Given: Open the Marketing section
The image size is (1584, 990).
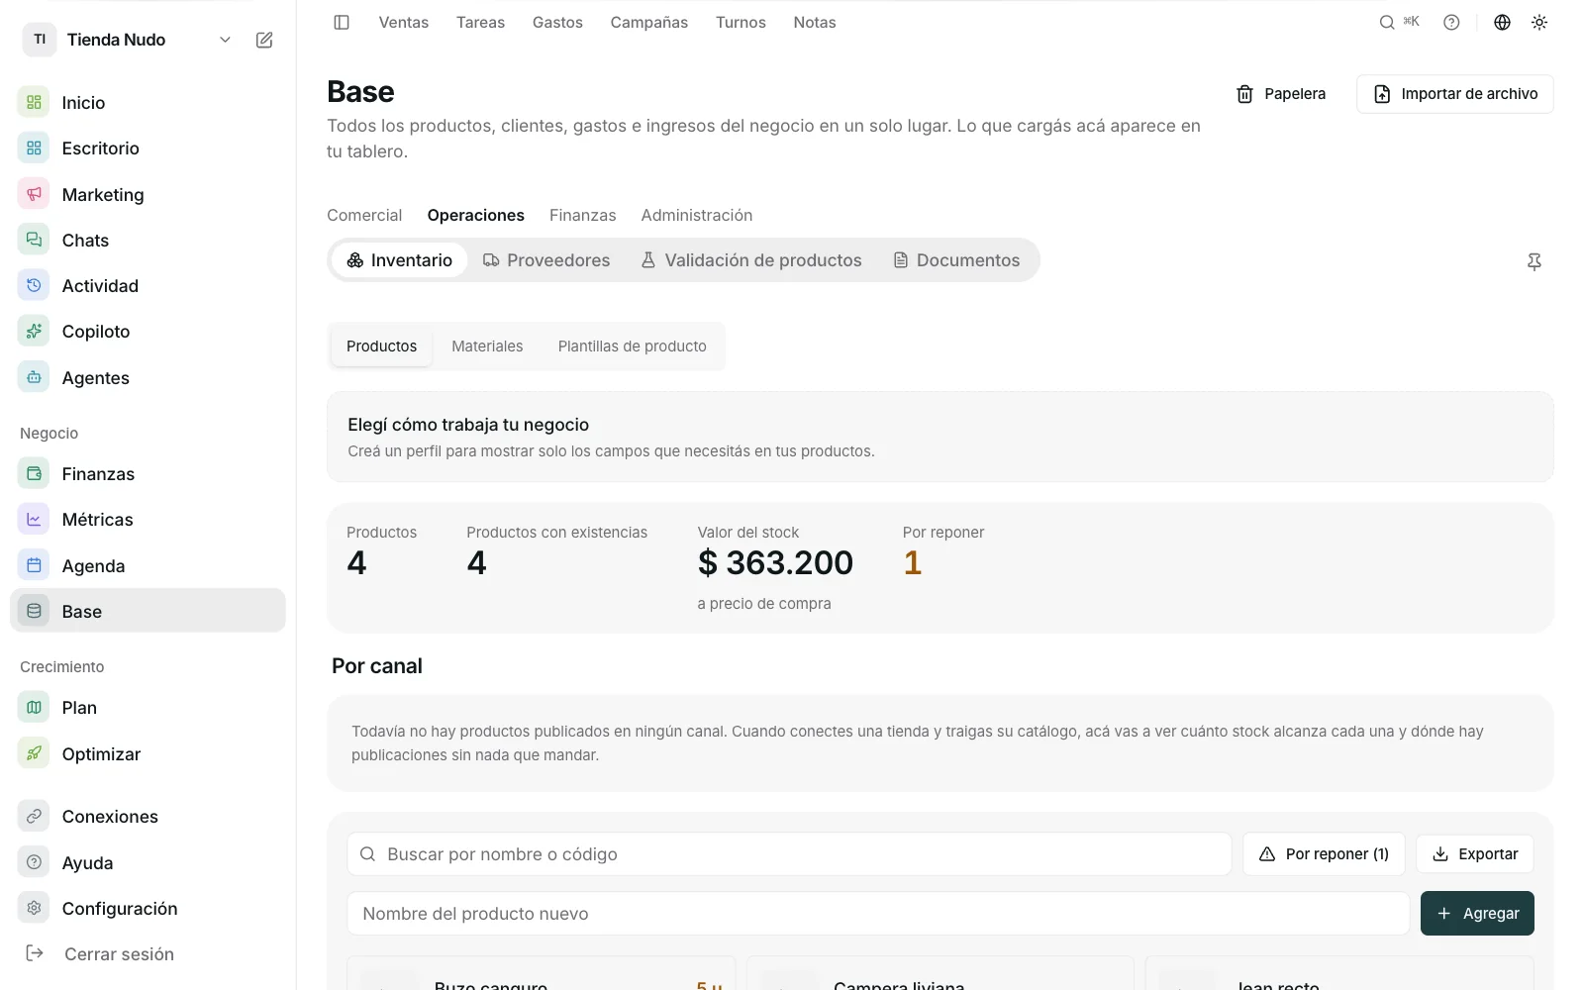Looking at the screenshot, I should coord(148,194).
